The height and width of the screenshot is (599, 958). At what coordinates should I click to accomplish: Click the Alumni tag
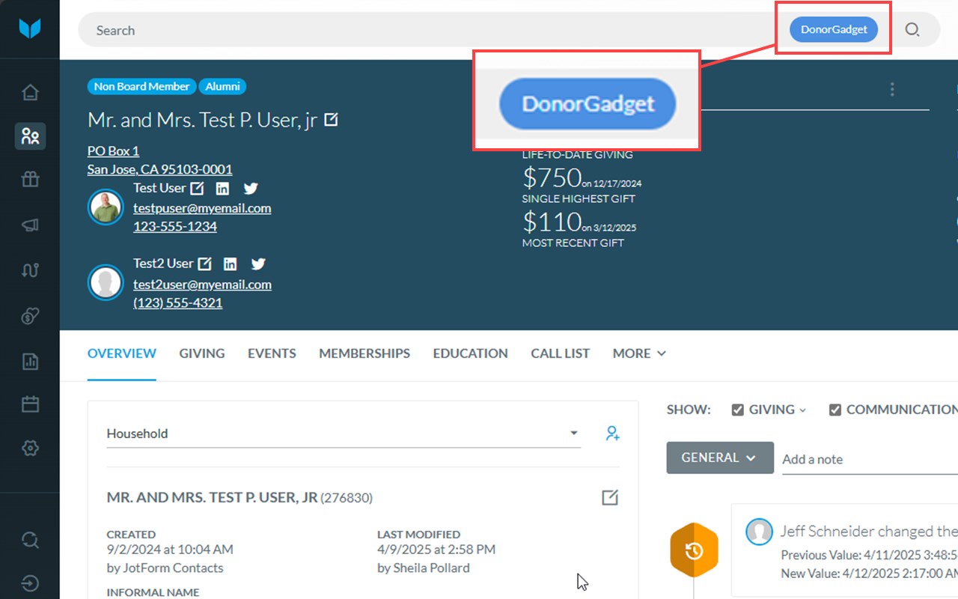tap(222, 86)
